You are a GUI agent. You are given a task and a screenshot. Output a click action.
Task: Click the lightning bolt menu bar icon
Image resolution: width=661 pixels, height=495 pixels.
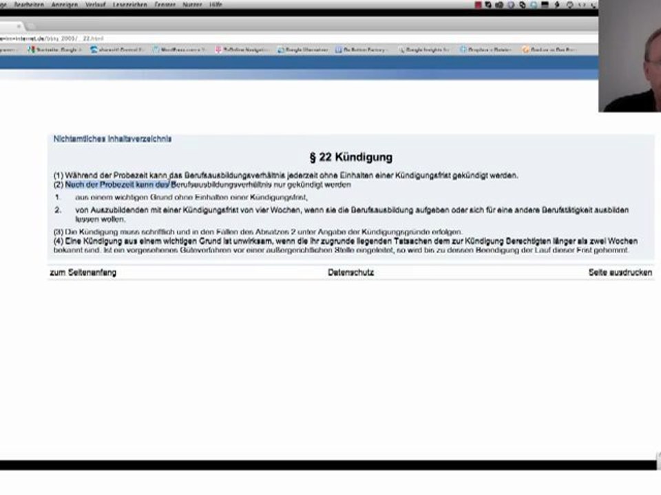coord(557,5)
